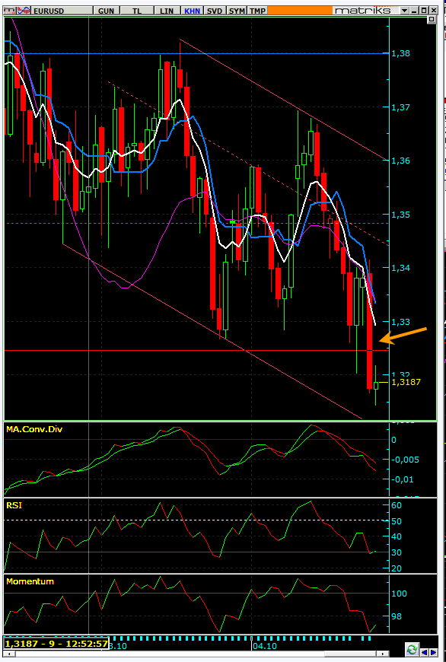
Task: Click the blue right arrow navigation icon
Action: click(433, 652)
